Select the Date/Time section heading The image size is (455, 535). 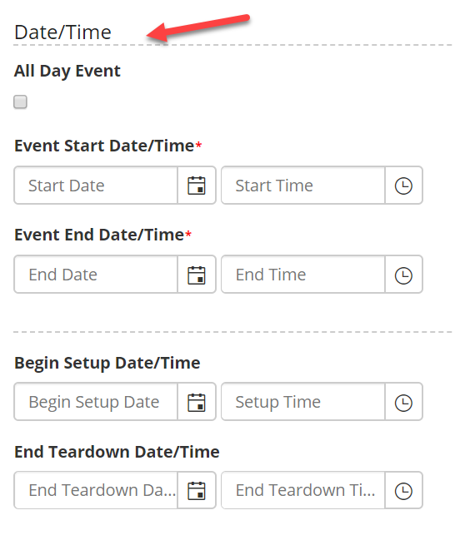tap(62, 32)
